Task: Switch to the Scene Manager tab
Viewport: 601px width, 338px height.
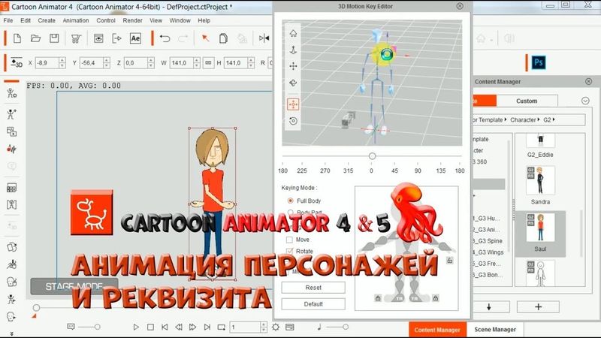Action: click(x=495, y=330)
